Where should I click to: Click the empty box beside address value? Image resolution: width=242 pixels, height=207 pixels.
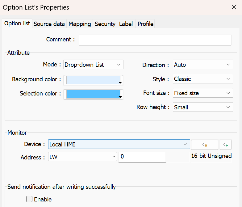click(x=178, y=157)
